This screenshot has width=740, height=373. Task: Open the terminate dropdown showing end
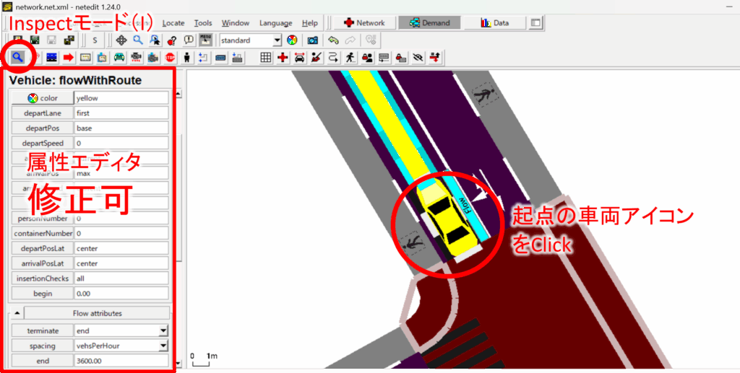tap(121, 330)
